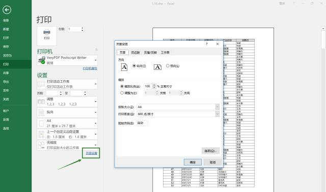Click the large Print (打印) printer button
The width and height of the screenshot is (326, 192).
pos(47,36)
